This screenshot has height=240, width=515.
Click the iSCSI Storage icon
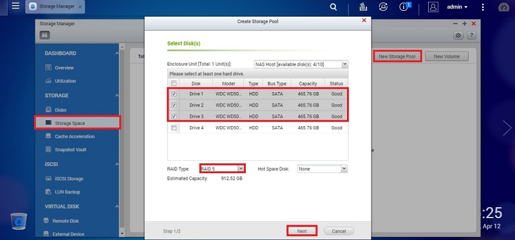pyautogui.click(x=48, y=179)
